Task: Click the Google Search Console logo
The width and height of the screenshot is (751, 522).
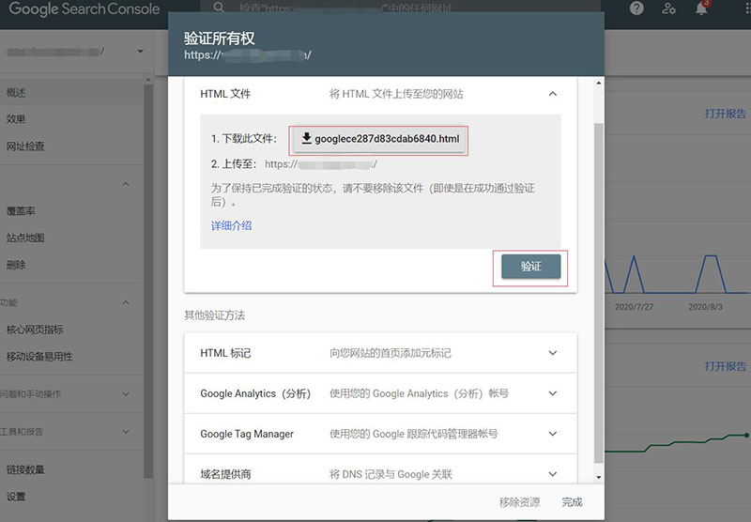Action: click(x=84, y=9)
